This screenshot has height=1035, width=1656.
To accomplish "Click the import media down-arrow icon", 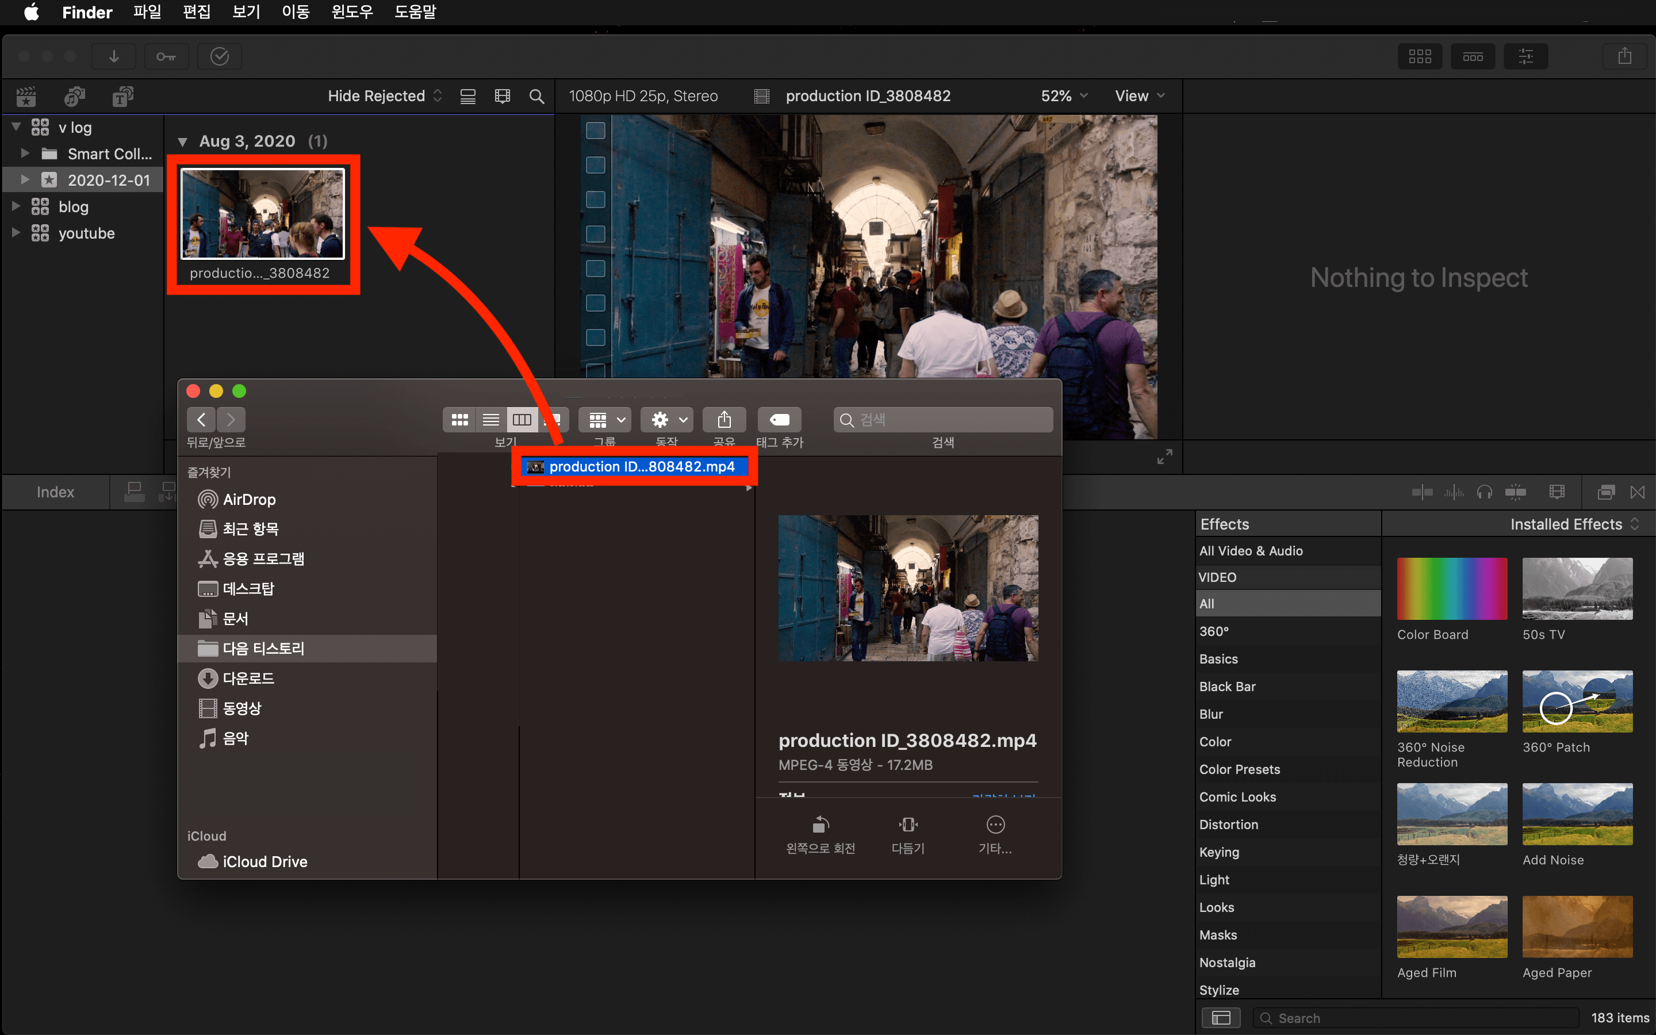I will point(114,56).
